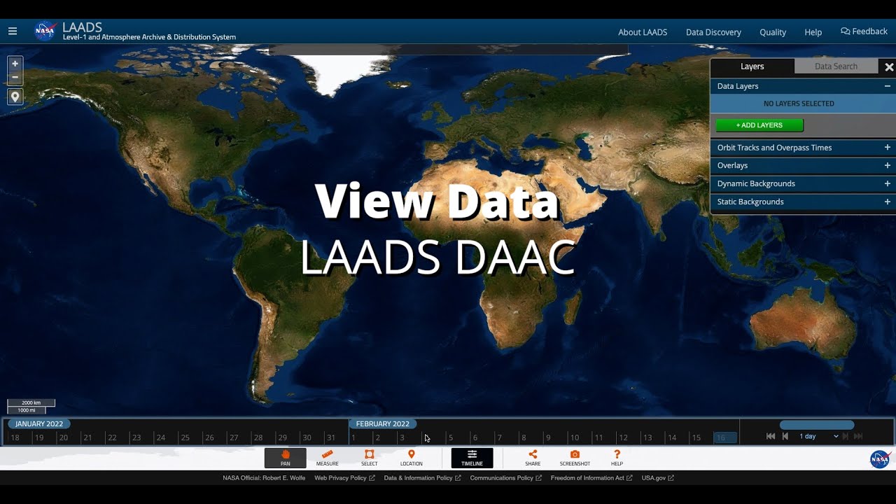The image size is (896, 504).
Task: Click the JANUARY 2022 month label
Action: [39, 423]
